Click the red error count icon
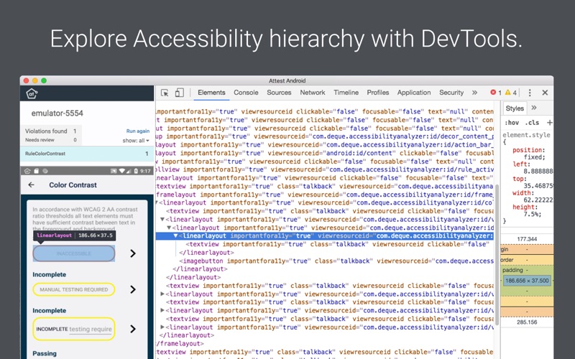 tap(493, 93)
